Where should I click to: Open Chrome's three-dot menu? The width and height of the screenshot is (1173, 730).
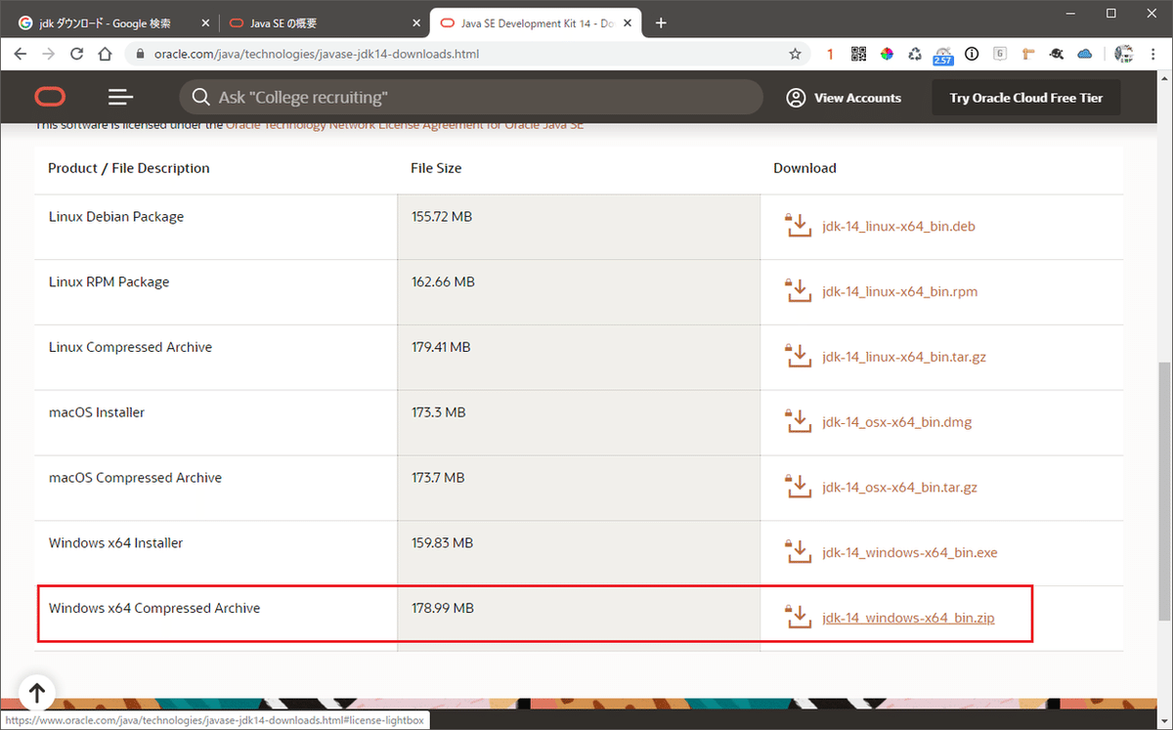(1151, 54)
